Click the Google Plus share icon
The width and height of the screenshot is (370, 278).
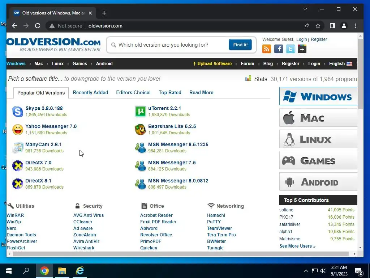pyautogui.click(x=302, y=49)
